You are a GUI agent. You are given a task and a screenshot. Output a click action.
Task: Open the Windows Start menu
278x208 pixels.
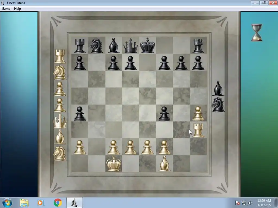click(7, 203)
